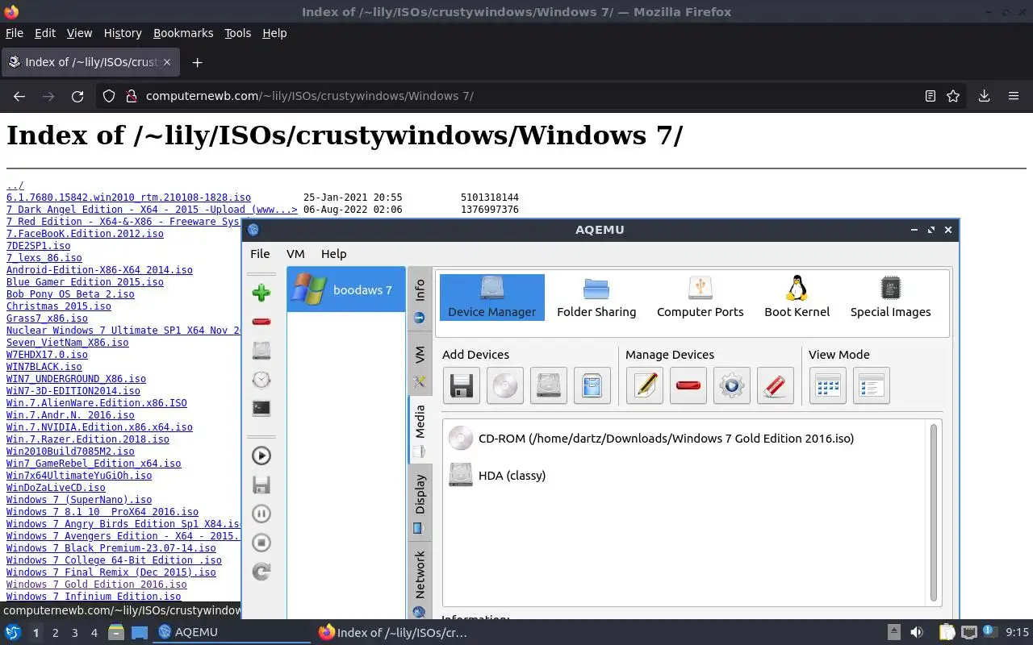Screen dimensions: 1033x645
Task: Open Firefox History menu
Action: (123, 33)
